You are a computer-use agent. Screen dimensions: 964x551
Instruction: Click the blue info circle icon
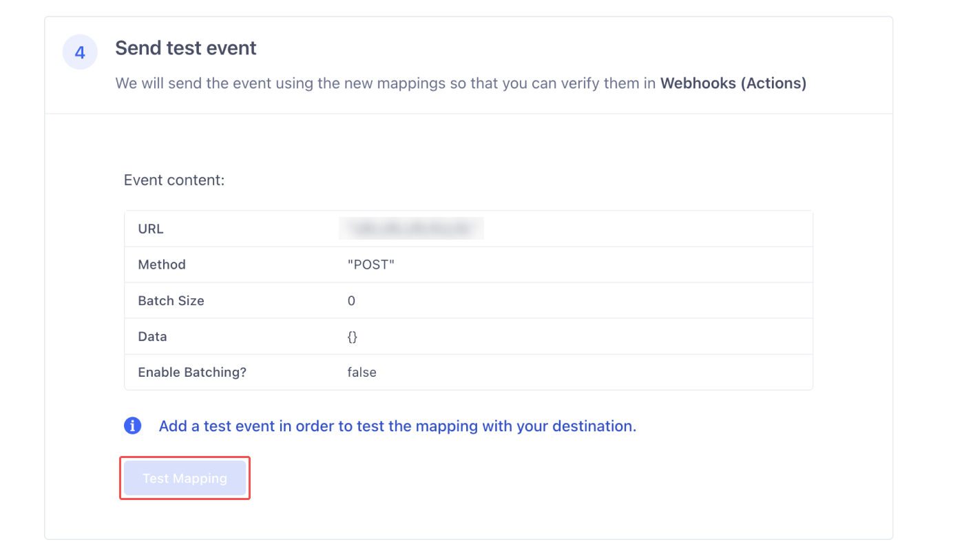pos(133,426)
